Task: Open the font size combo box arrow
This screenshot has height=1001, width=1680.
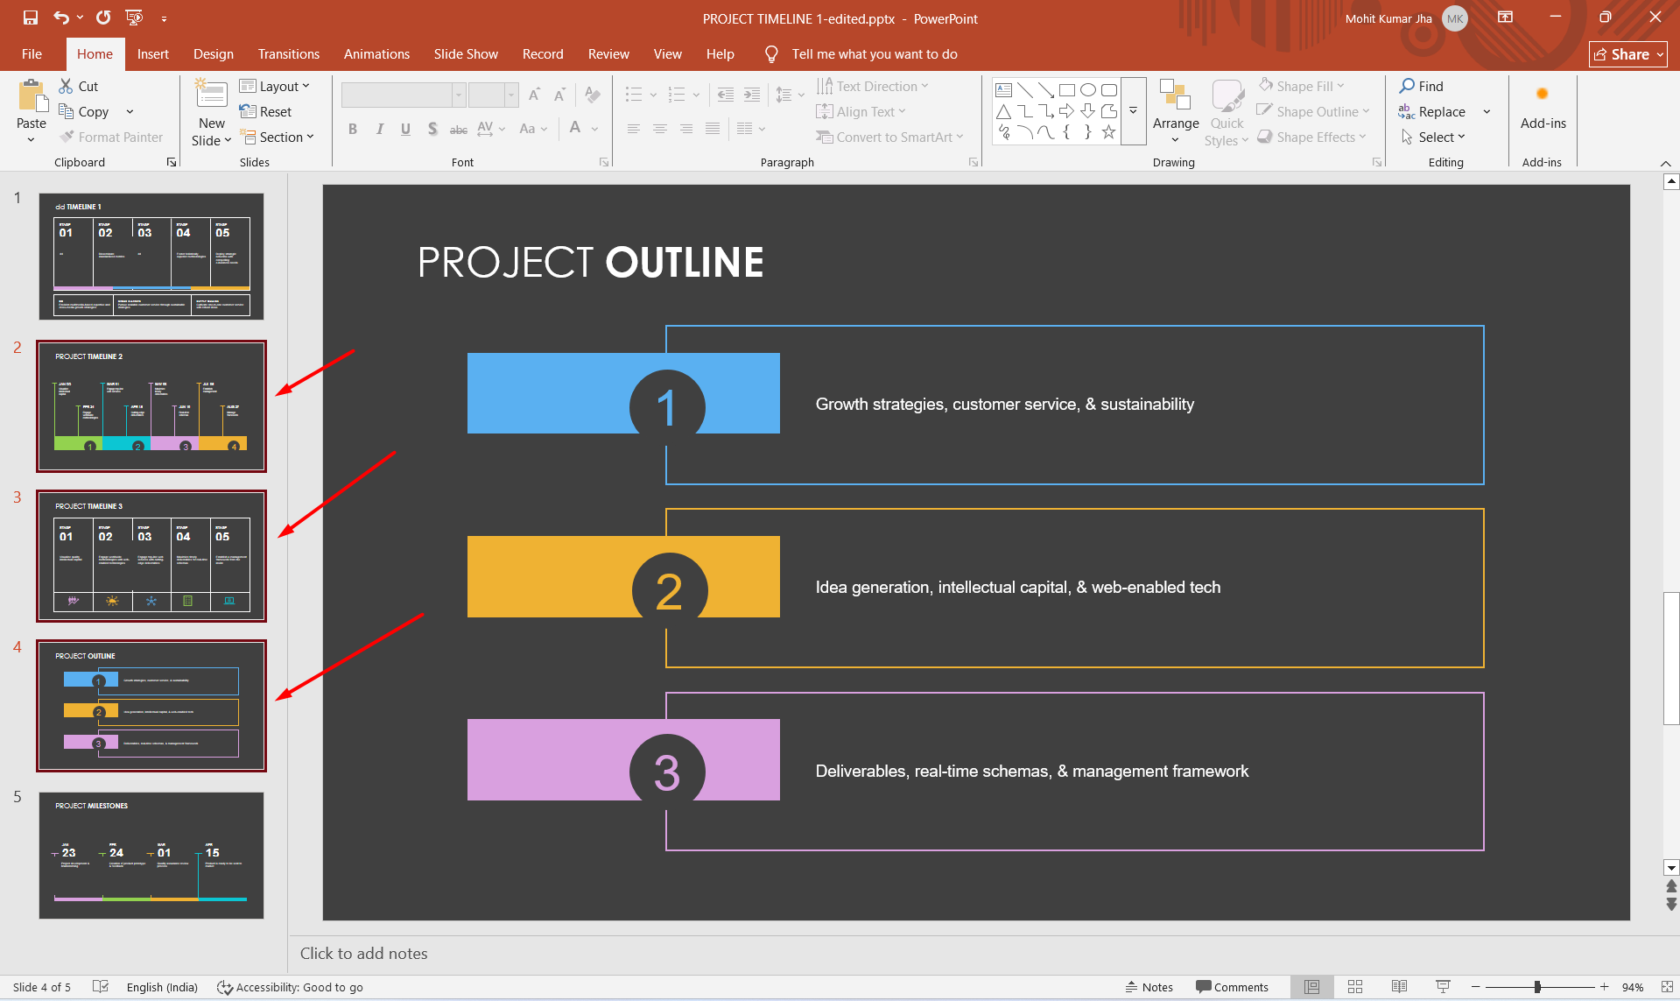Action: click(511, 95)
